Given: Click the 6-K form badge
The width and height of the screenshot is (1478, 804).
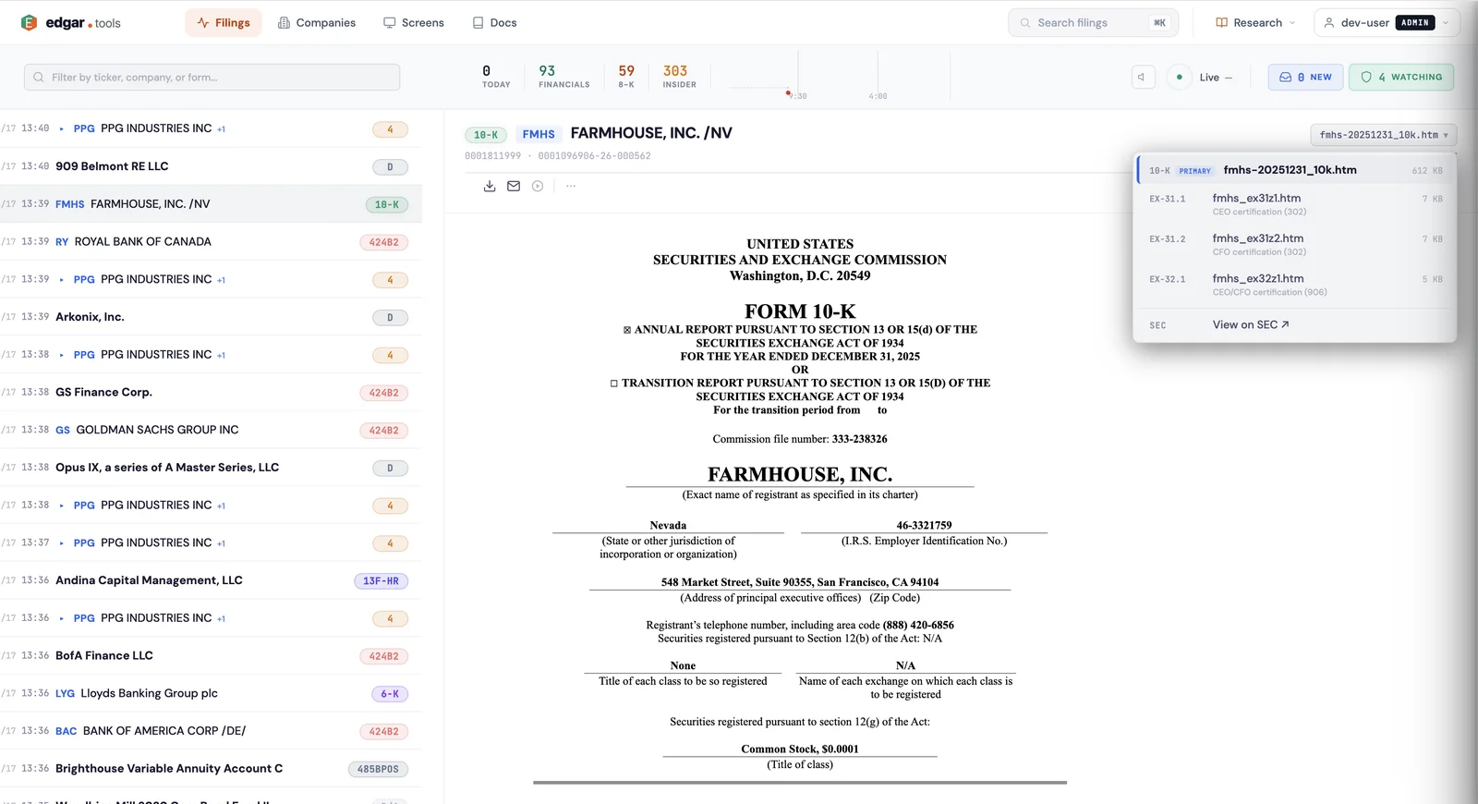Looking at the screenshot, I should [x=390, y=694].
